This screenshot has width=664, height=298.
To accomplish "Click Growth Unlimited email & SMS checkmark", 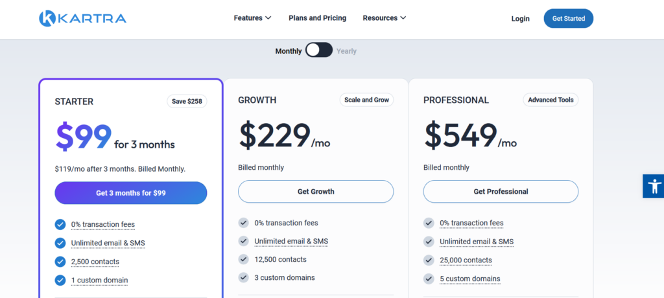I will click(x=244, y=241).
